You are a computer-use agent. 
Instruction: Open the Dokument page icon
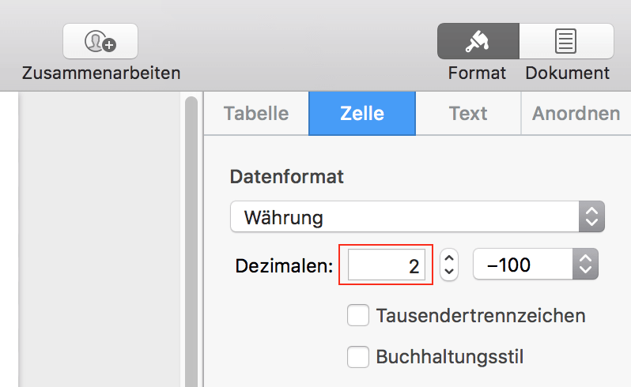click(x=566, y=41)
